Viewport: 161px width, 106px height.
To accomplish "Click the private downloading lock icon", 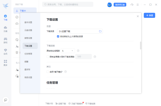I will tap(17, 70).
